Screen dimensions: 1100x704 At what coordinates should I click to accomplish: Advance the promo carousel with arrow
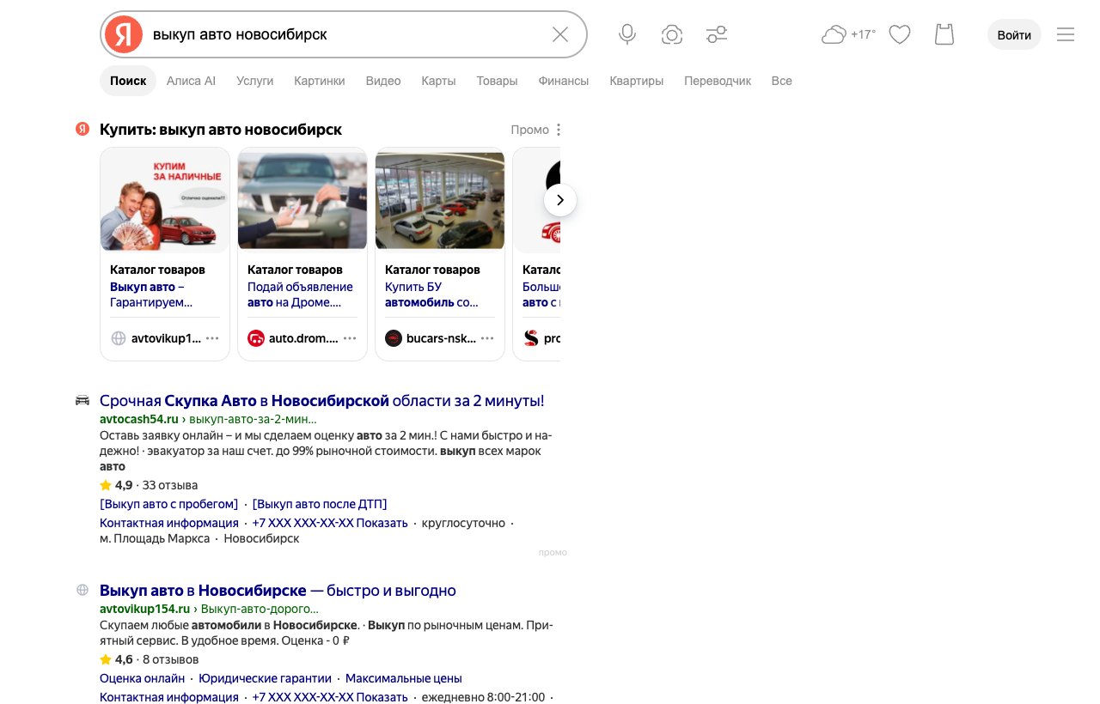pyautogui.click(x=560, y=200)
